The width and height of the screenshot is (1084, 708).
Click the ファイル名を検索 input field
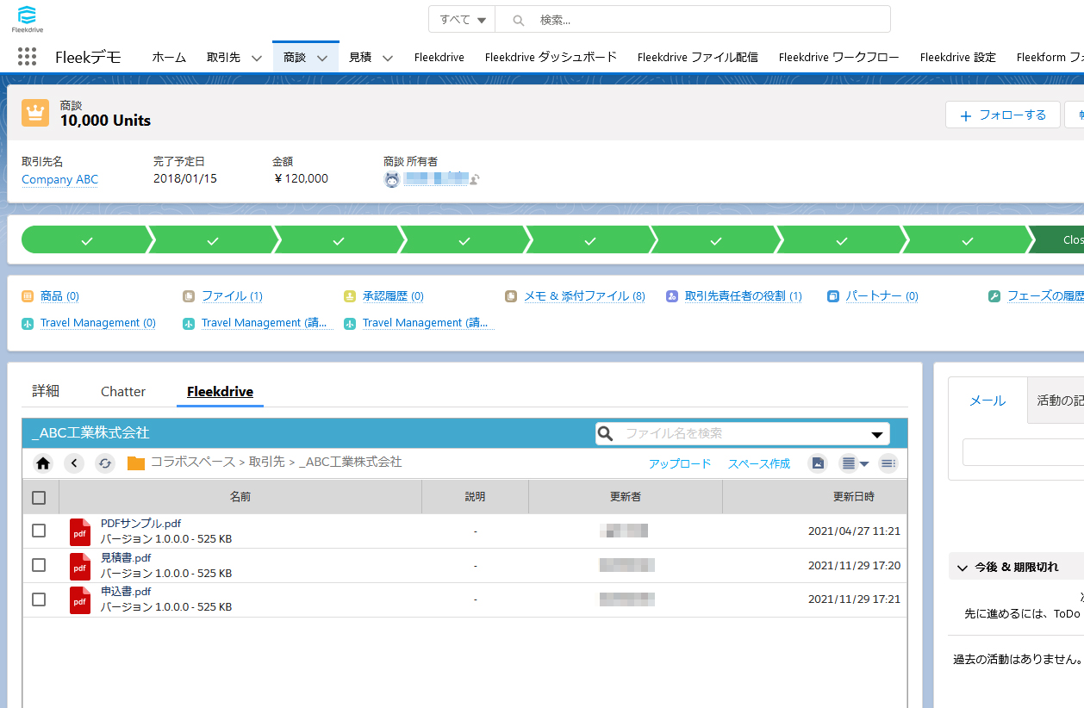click(741, 433)
